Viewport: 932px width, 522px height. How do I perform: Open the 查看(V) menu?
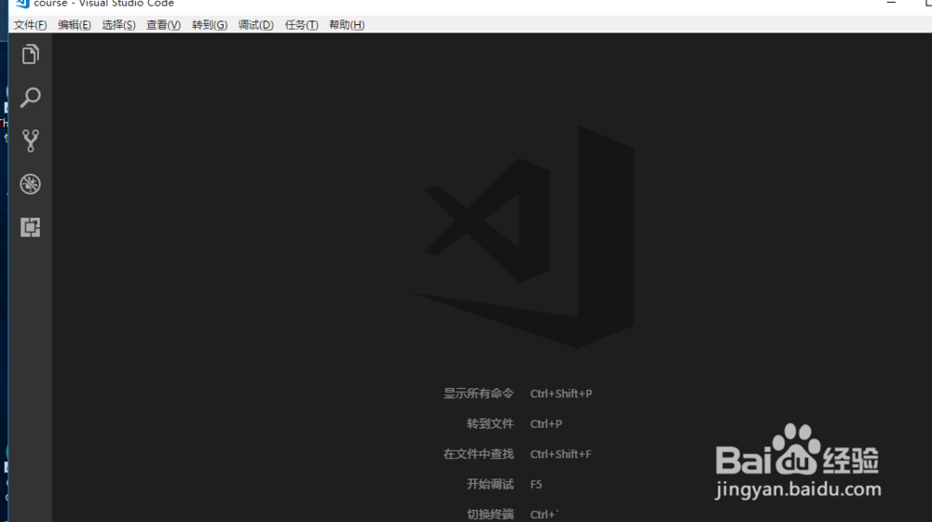[x=163, y=25]
